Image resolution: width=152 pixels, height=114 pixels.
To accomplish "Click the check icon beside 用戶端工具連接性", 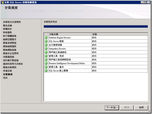I will point(46,52).
